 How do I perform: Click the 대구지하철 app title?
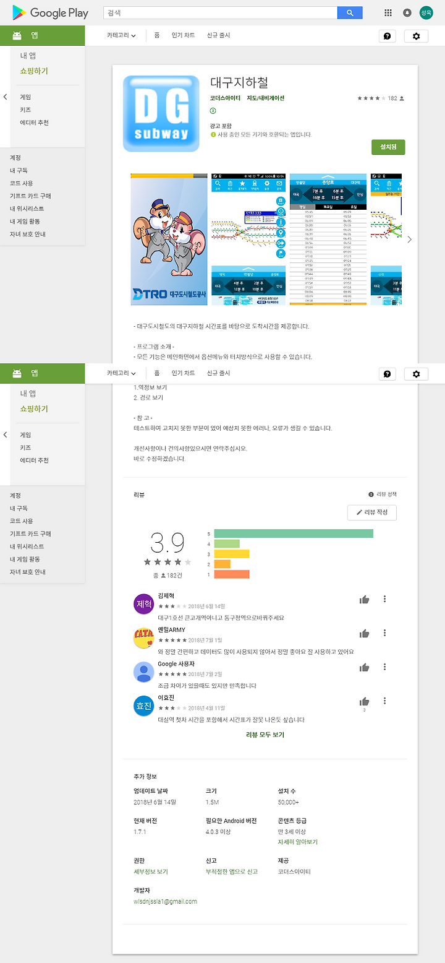239,82
